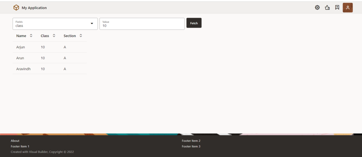Open Footer Item 3 link
362x157 pixels.
tap(191, 146)
